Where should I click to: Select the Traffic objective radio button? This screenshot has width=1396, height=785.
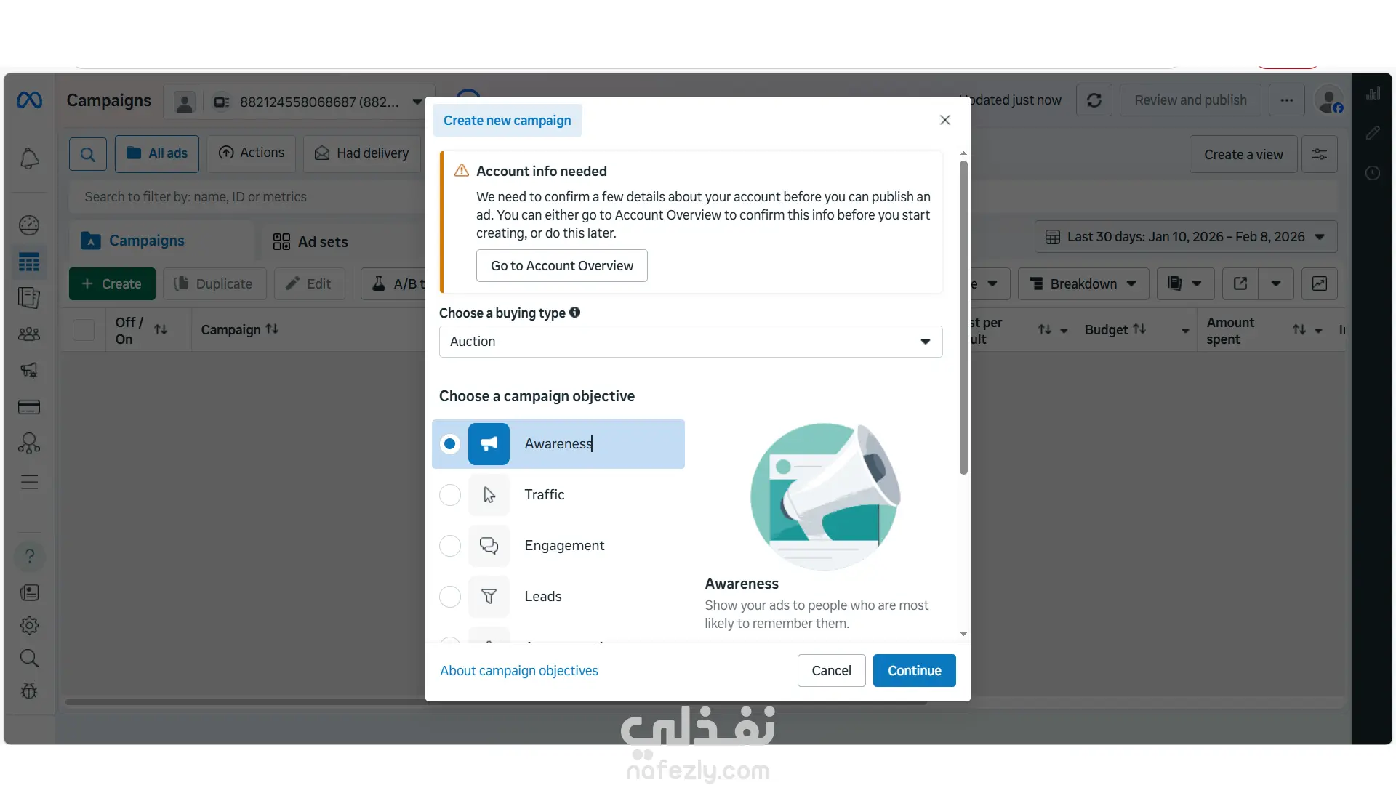[450, 495]
